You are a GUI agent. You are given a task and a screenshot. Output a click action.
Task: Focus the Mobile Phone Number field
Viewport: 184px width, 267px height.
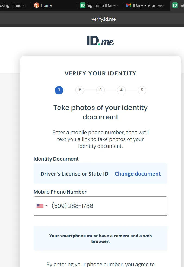[x=109, y=206]
